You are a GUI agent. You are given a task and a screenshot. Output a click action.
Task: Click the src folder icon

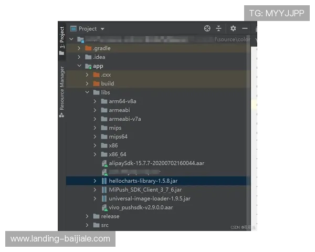pyautogui.click(x=96, y=225)
